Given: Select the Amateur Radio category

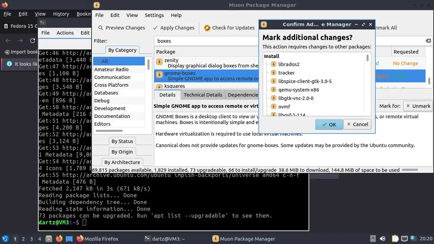Looking at the screenshot, I should (x=119, y=69).
